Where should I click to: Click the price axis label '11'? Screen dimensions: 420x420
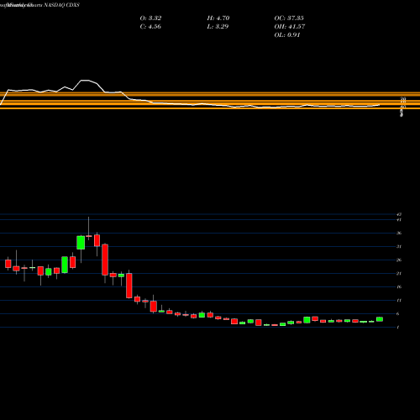pos(399,301)
